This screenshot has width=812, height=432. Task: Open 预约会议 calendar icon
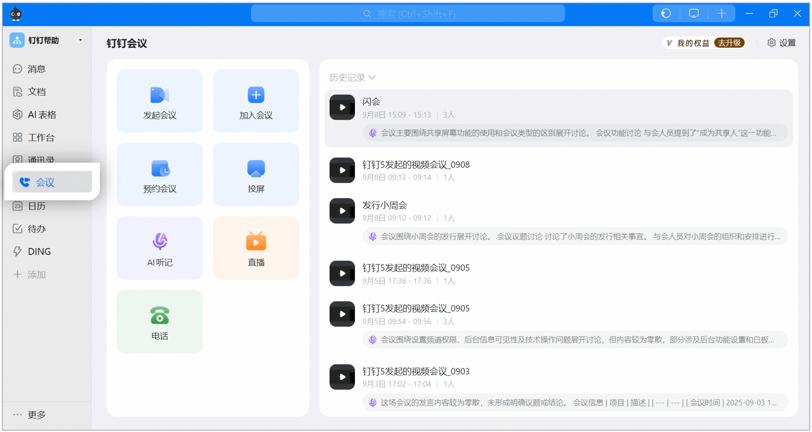pos(159,168)
